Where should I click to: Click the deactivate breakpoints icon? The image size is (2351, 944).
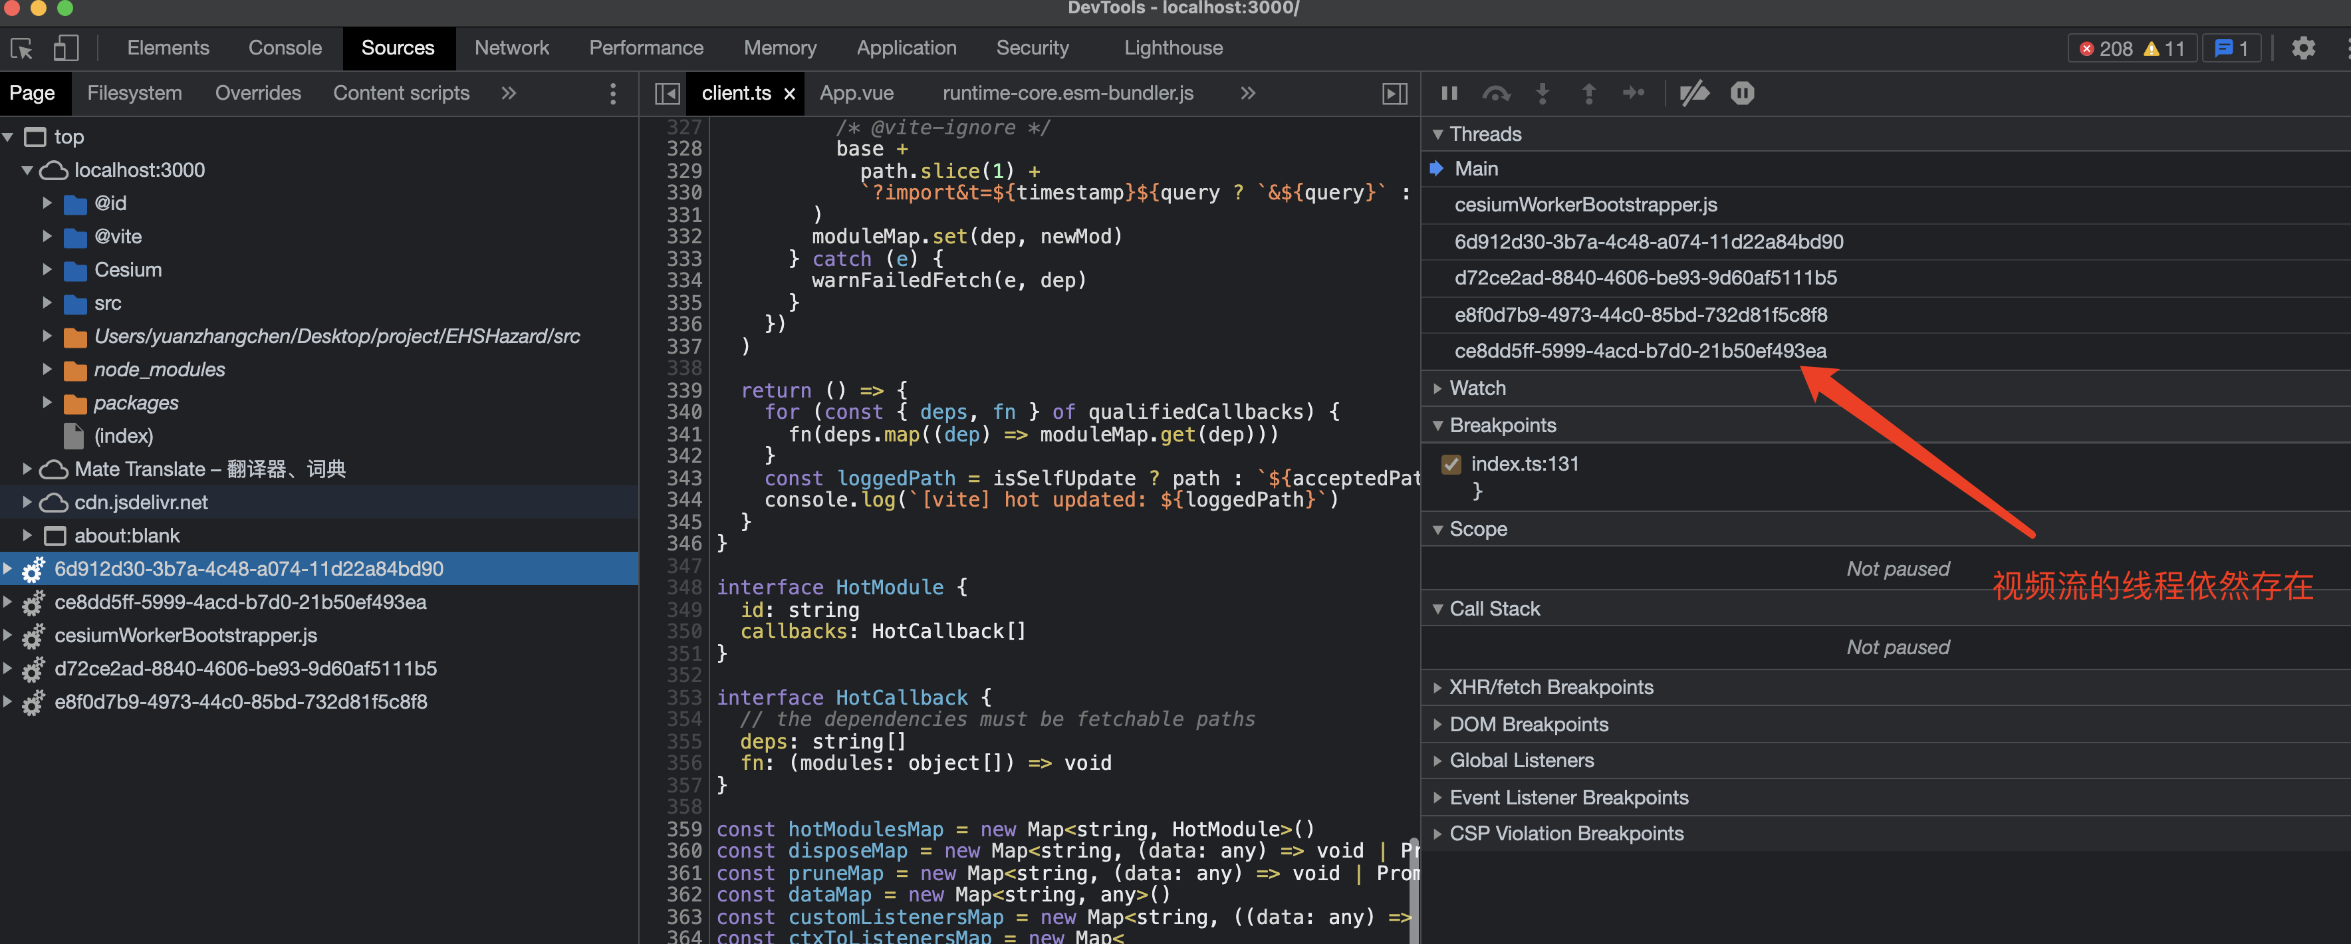tap(1694, 93)
